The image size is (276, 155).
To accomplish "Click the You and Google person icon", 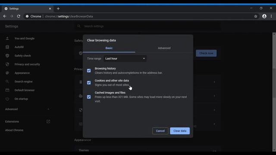I will (7, 38).
